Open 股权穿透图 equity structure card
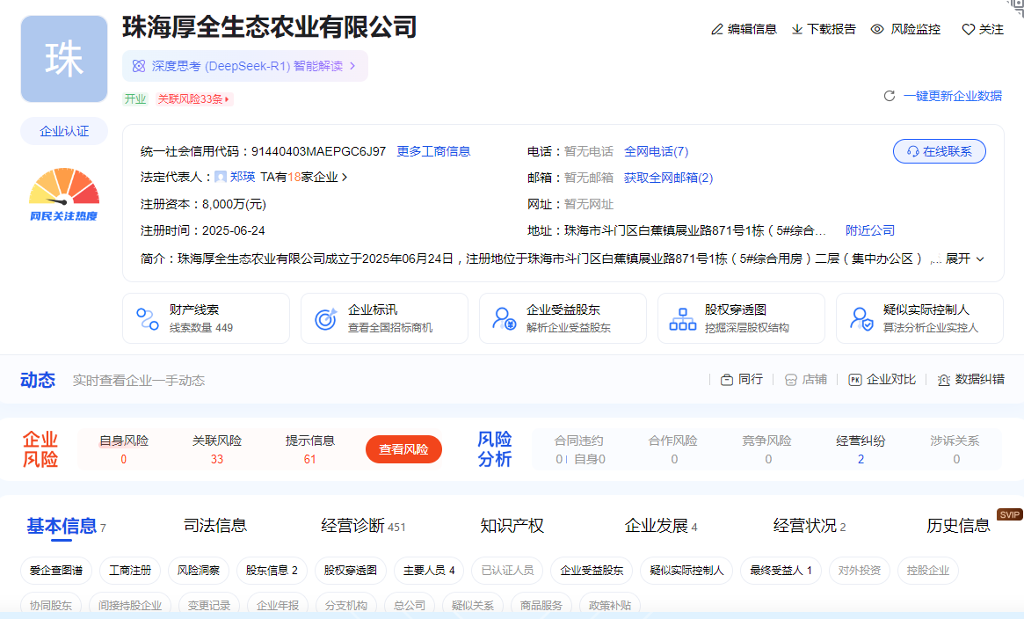Image resolution: width=1024 pixels, height=619 pixels. point(740,318)
